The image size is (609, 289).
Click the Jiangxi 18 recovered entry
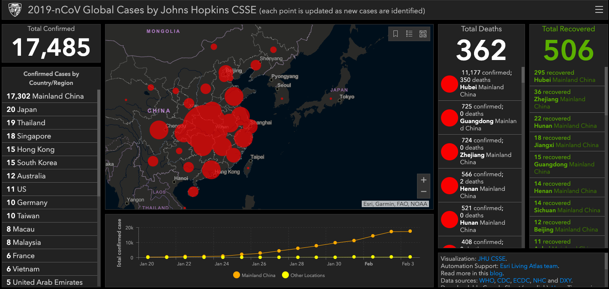point(567,141)
